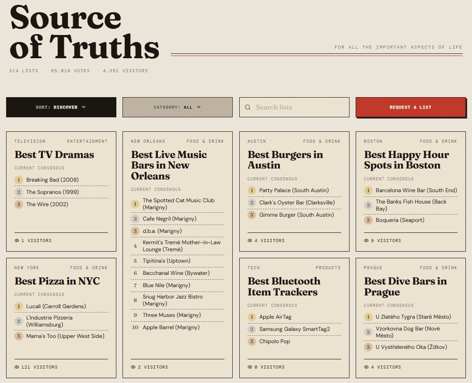
Task: Click the Source of Truths site title
Action: 84,32
